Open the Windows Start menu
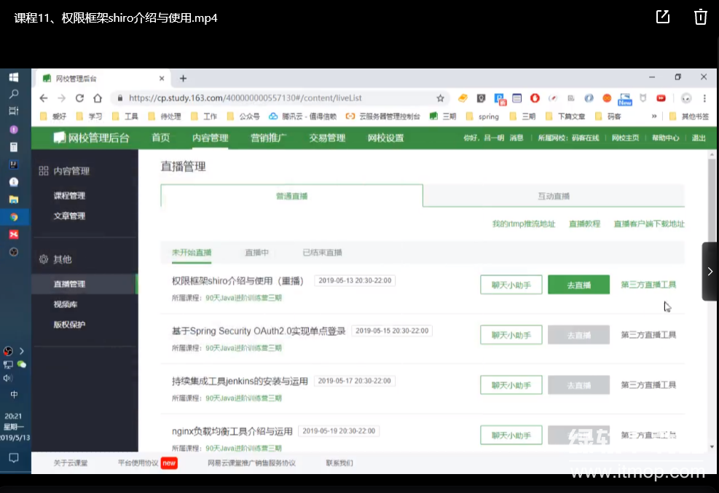 (x=14, y=77)
